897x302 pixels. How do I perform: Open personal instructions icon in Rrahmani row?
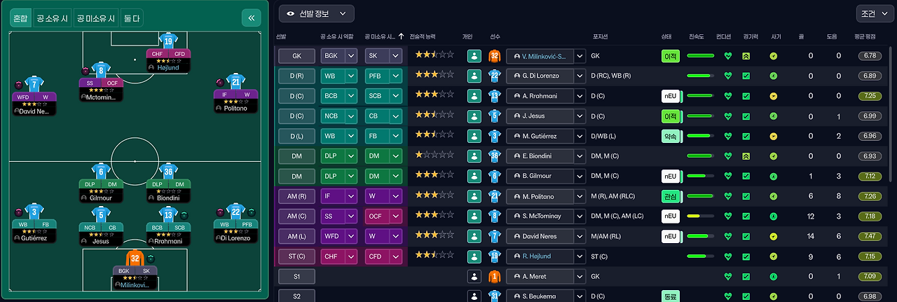(x=474, y=95)
